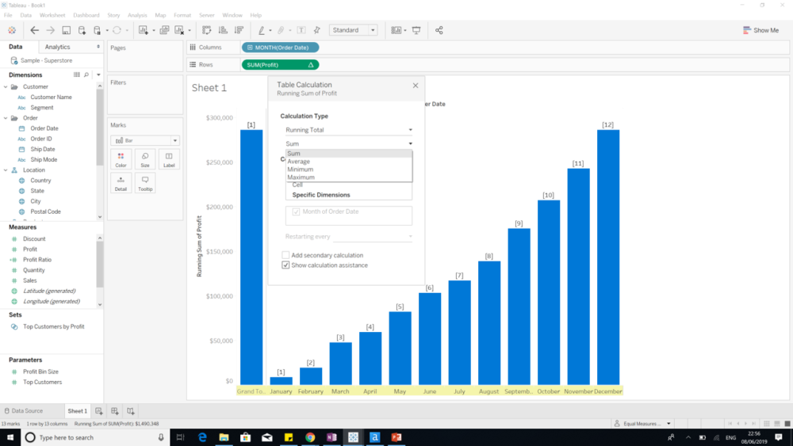The image size is (793, 446).
Task: Click the Undo back arrow
Action: pos(34,30)
